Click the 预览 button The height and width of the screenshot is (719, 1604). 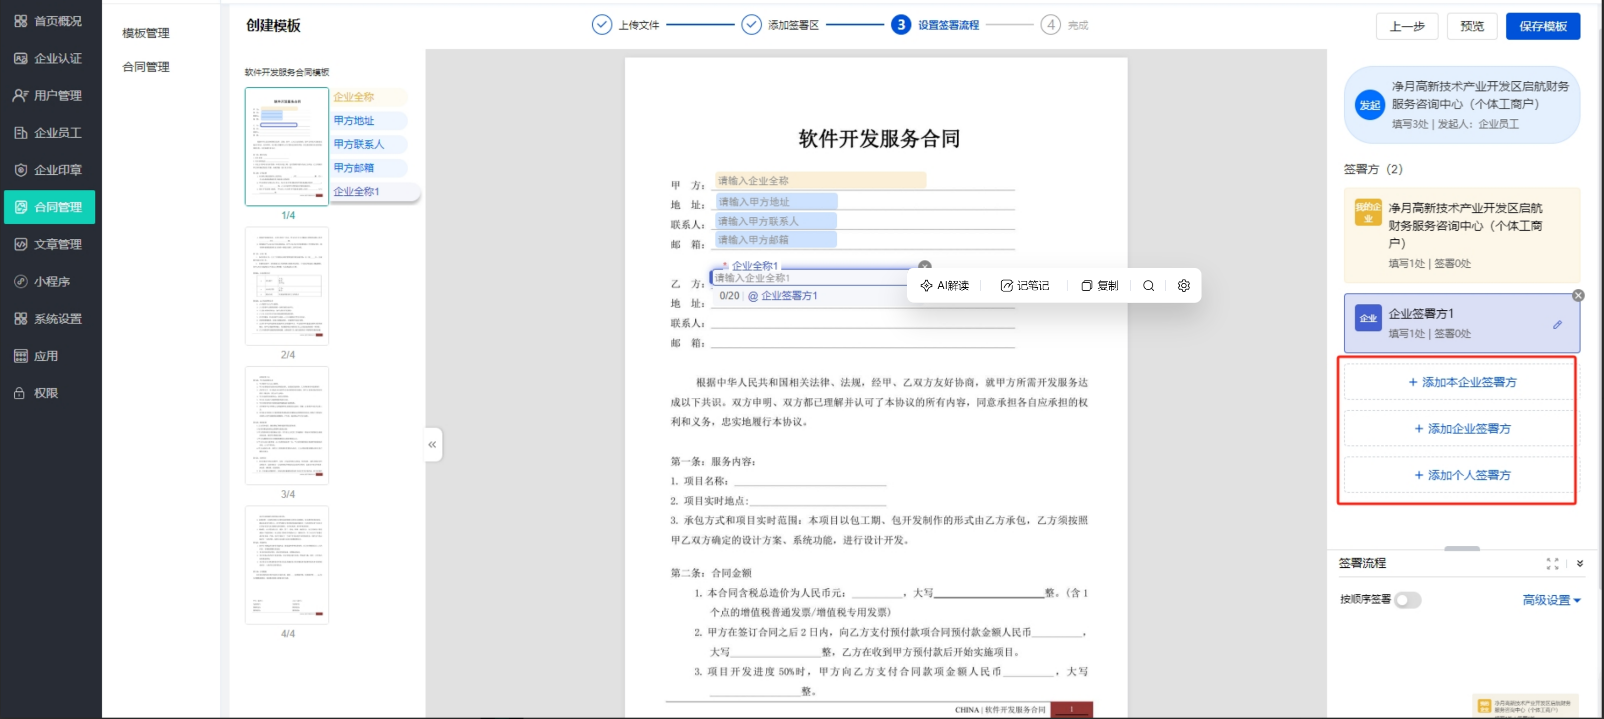coord(1472,26)
